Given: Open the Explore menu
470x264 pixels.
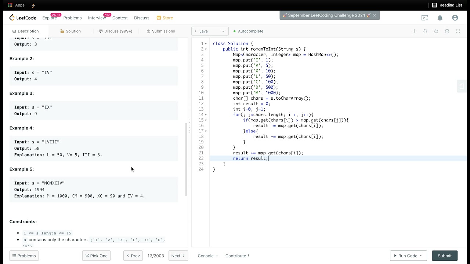Looking at the screenshot, I should click(50, 18).
